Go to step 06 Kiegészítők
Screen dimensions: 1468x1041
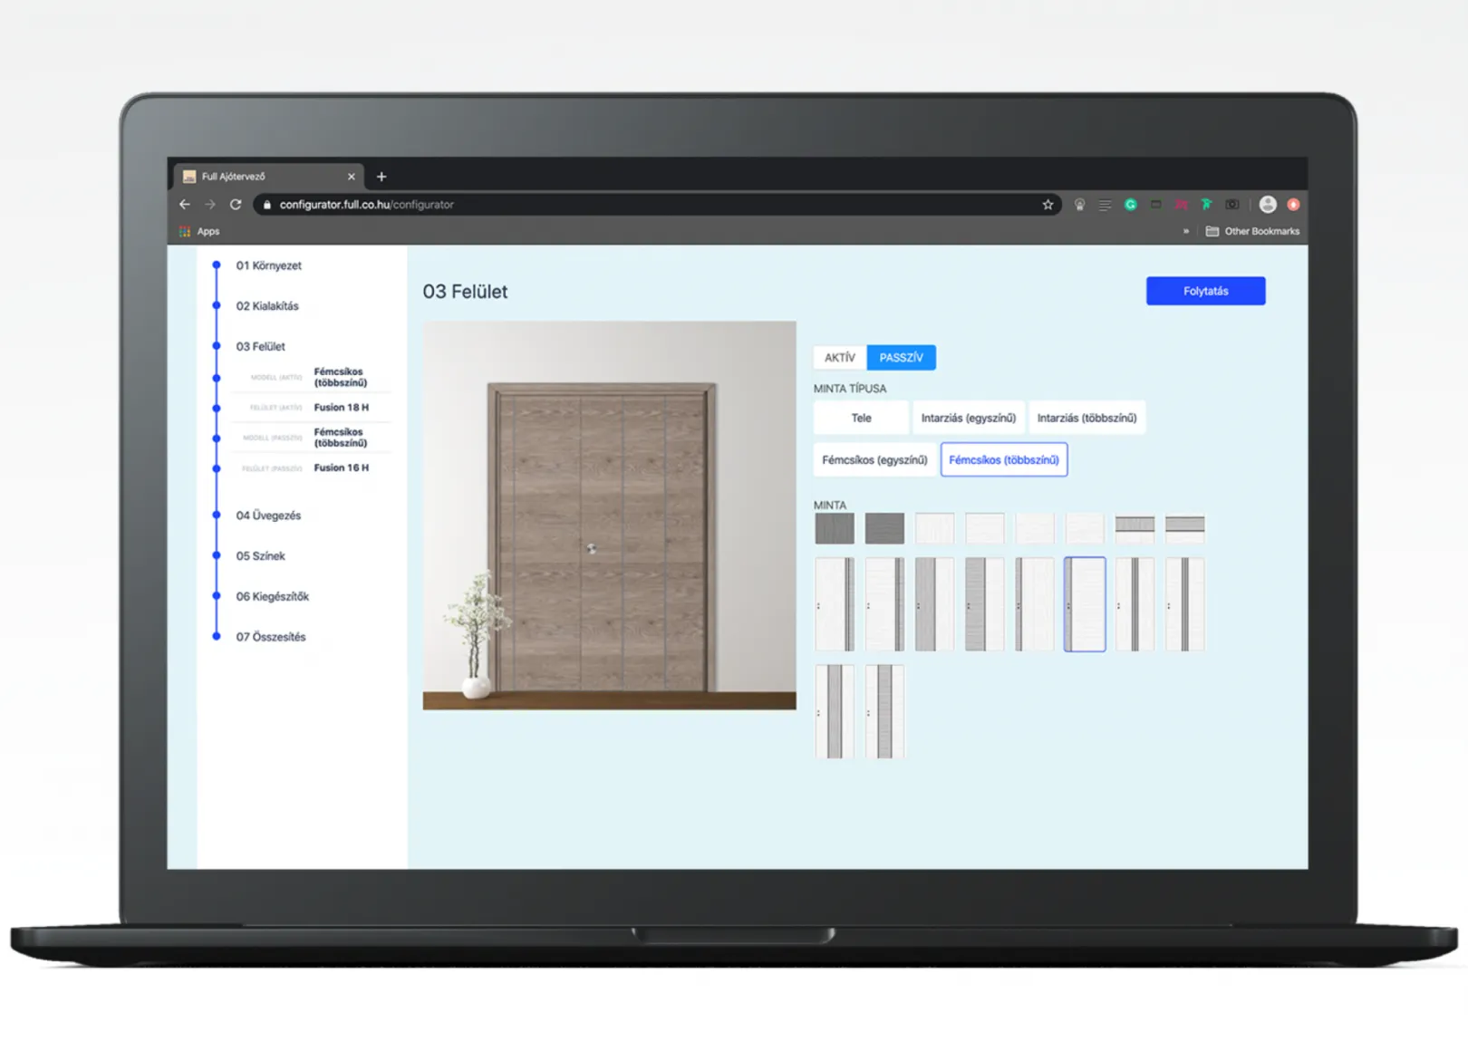[272, 597]
